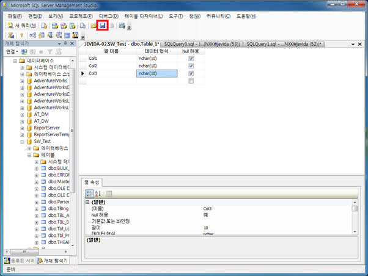The width and height of the screenshot is (368, 276).
Task: Open the Relationships dialog icon
Action: pyautogui.click(x=32, y=35)
